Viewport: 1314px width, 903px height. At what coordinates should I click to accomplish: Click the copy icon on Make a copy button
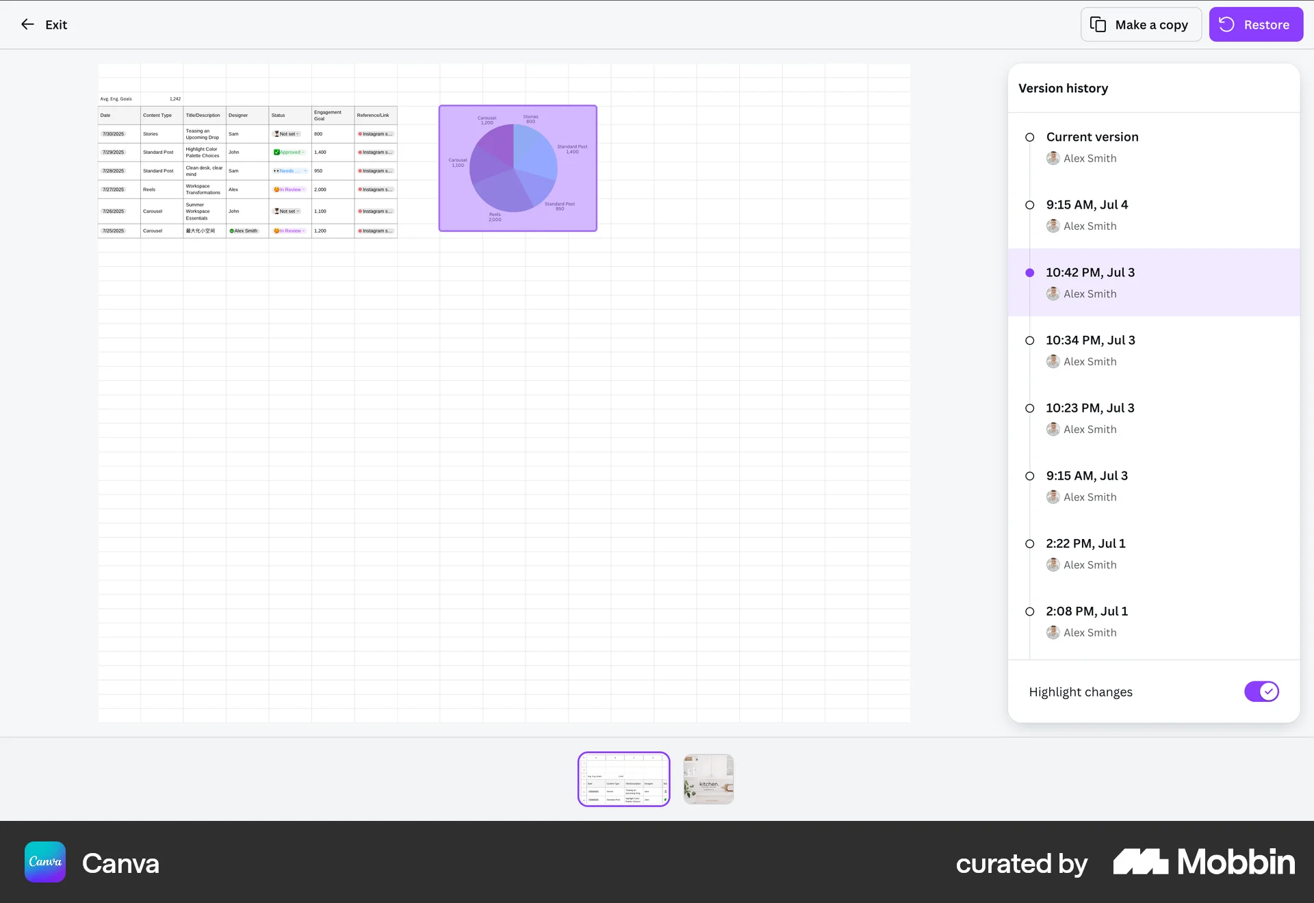[x=1098, y=24]
